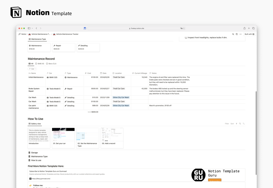The height and width of the screenshot is (188, 273).
Task: Click Tesla Model S in Brake System row
Action: point(54,89)
